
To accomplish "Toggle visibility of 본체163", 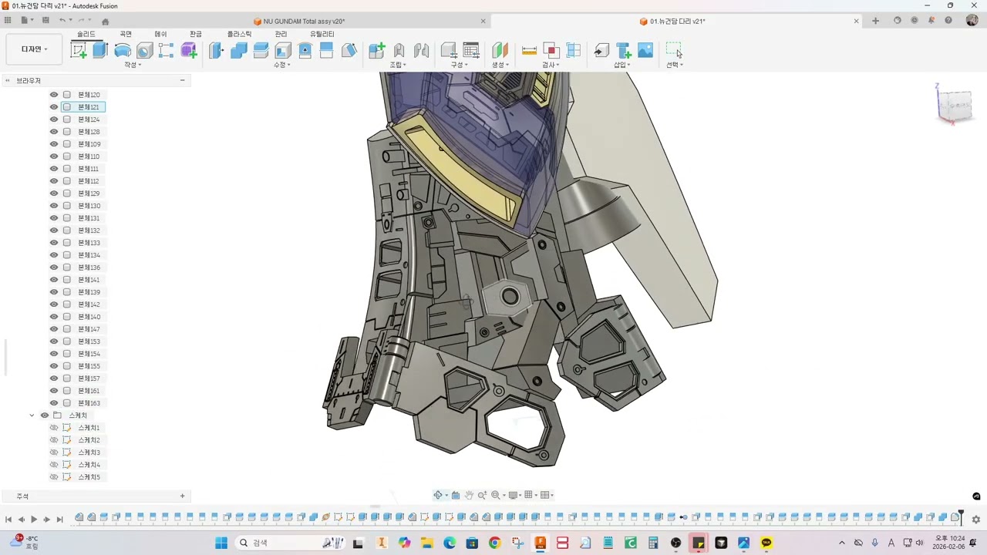I will click(x=54, y=403).
